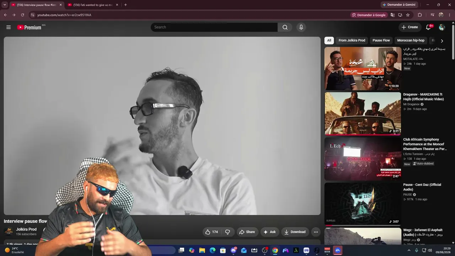This screenshot has height=256, width=455.
Task: Open the Rap is not a crime thumbnail
Action: click(x=363, y=69)
